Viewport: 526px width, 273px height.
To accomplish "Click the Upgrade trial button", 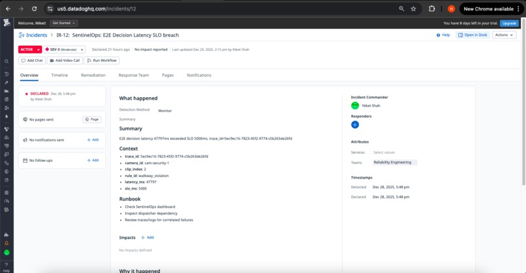I will [x=509, y=23].
